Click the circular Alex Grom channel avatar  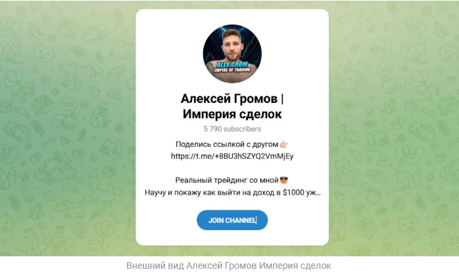[x=232, y=54]
